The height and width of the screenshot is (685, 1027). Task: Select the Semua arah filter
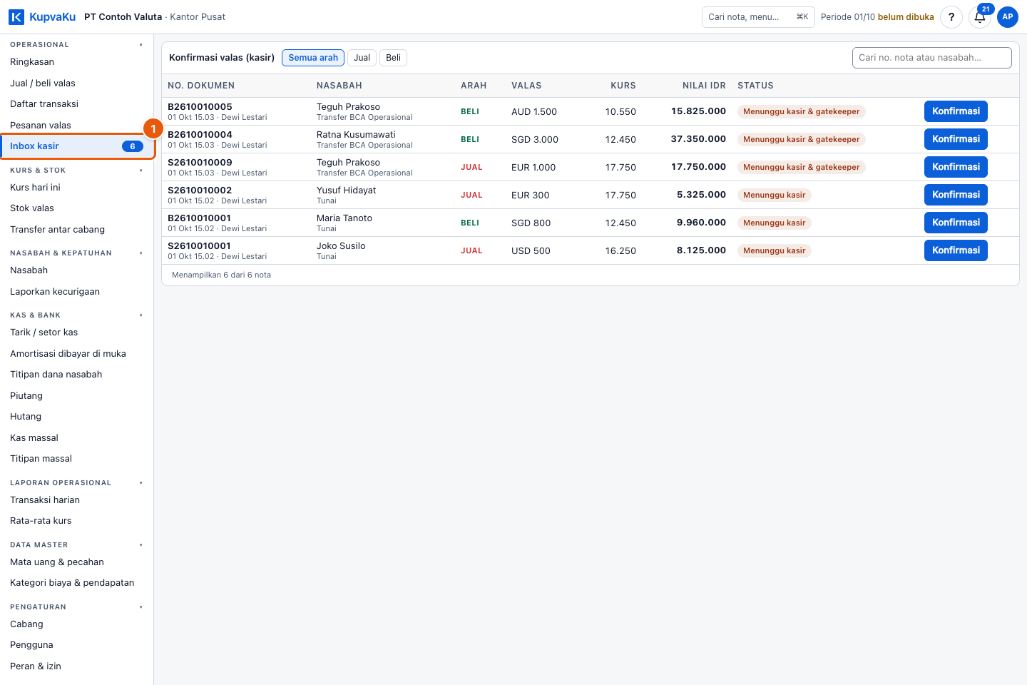pyautogui.click(x=313, y=58)
